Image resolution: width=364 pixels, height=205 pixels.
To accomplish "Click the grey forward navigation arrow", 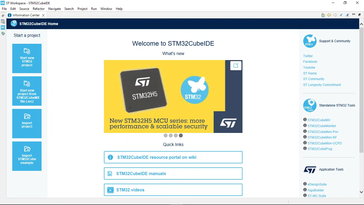I will (x=335, y=15).
